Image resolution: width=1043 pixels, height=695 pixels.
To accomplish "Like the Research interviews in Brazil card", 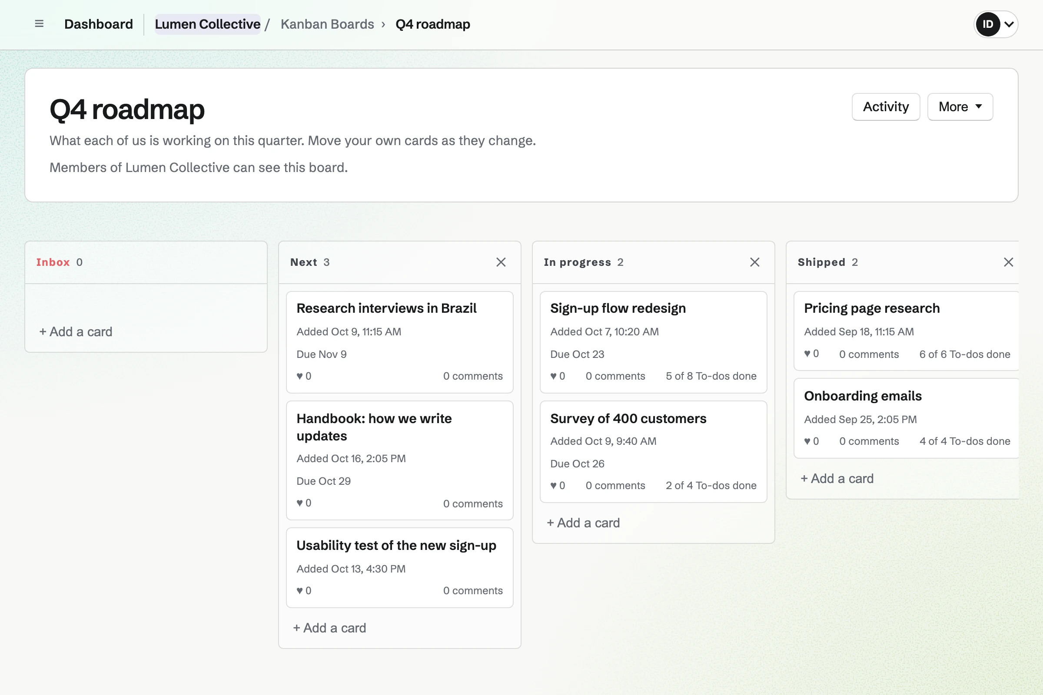I will tap(304, 376).
